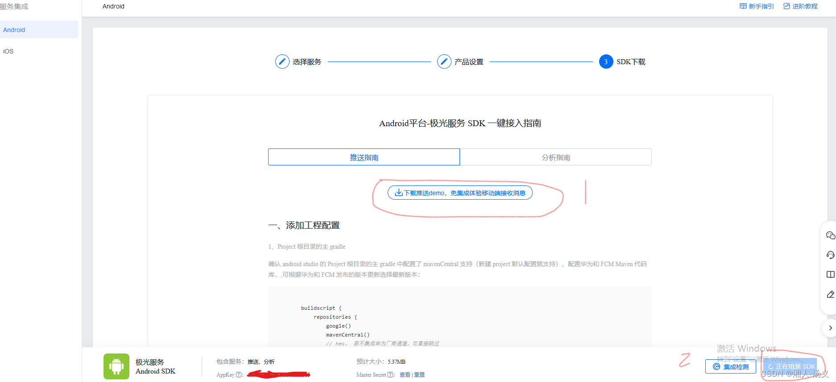
Task: Open the feedback edit floating icon
Action: click(830, 294)
